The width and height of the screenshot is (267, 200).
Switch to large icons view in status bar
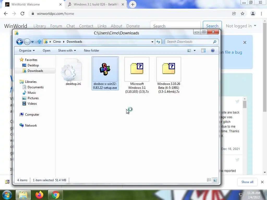215,180
